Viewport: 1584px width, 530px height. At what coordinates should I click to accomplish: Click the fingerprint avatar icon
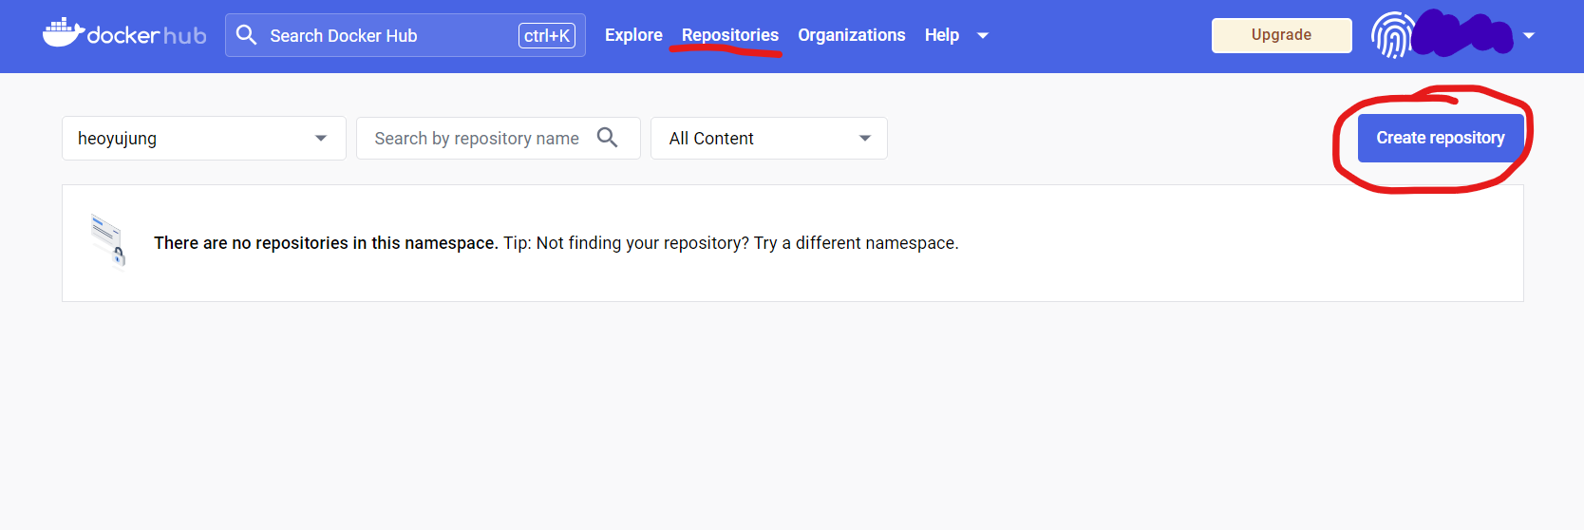coord(1391,35)
